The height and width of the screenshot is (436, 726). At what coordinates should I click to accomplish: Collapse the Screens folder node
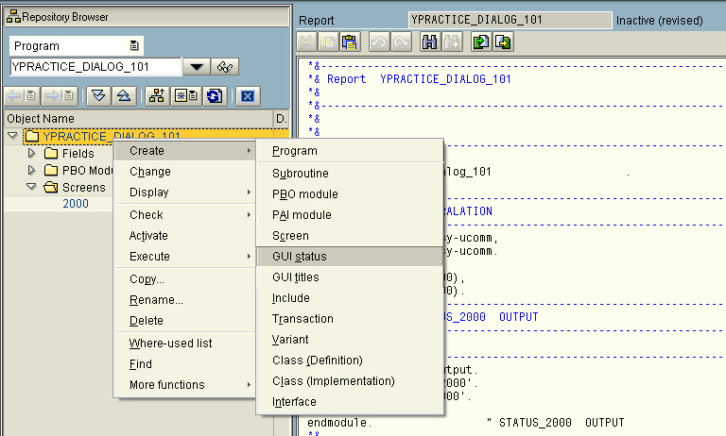click(x=32, y=187)
